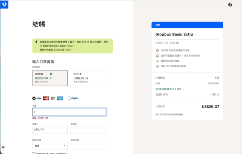Click the 2026年1月5日 offer deadline note in summary
The height and width of the screenshot is (154, 242).
click(x=169, y=114)
